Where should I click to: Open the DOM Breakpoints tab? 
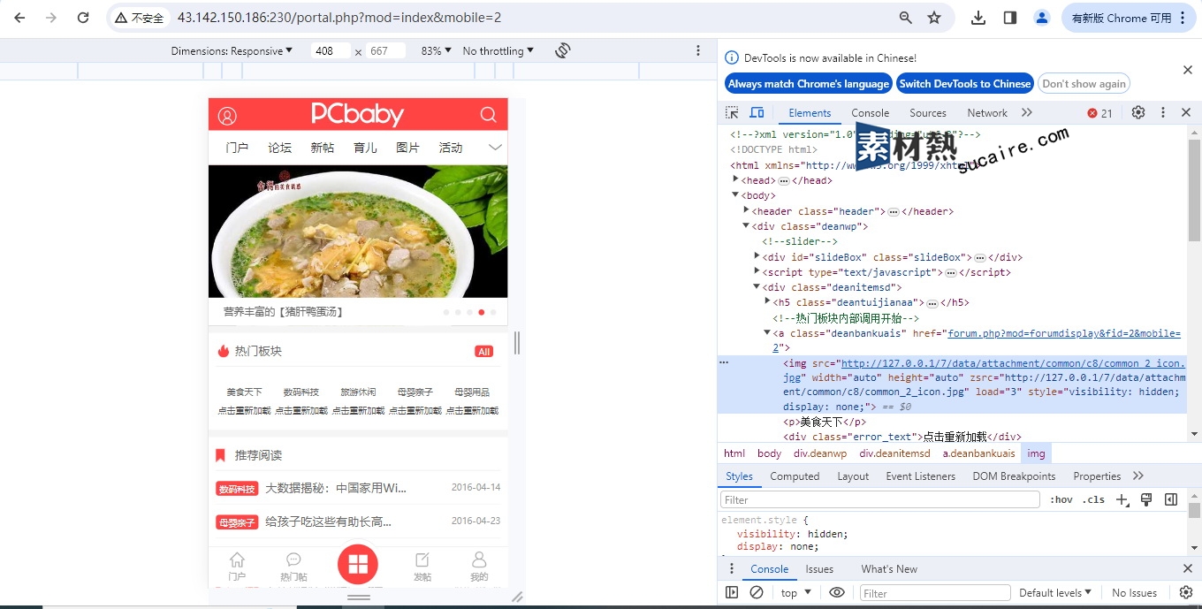1014,476
